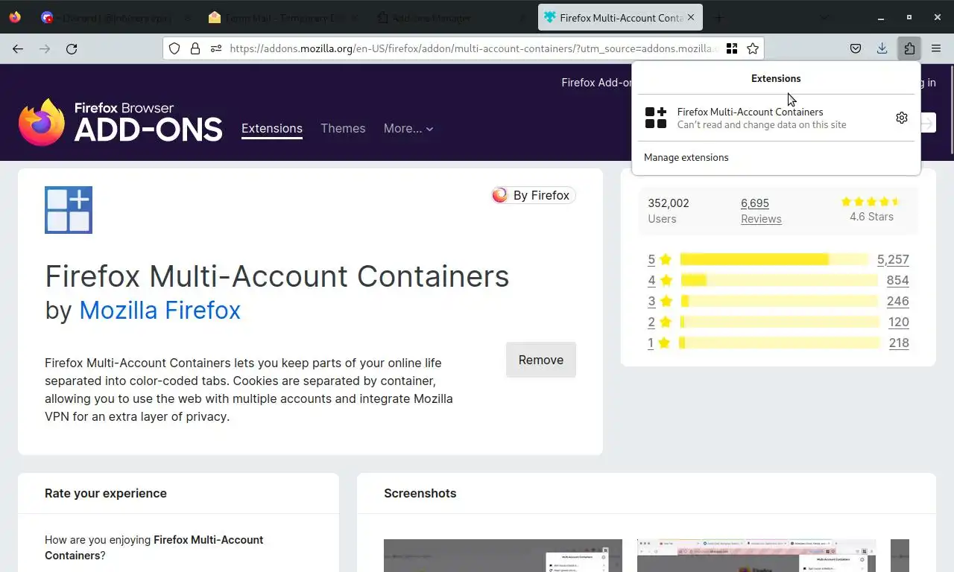Click the one-star rating bar
Screen dimensions: 954x572
pyautogui.click(x=780, y=343)
